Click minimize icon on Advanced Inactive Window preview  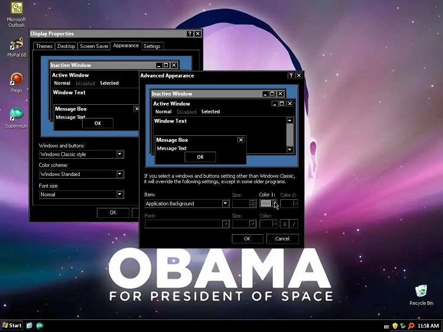click(265, 94)
